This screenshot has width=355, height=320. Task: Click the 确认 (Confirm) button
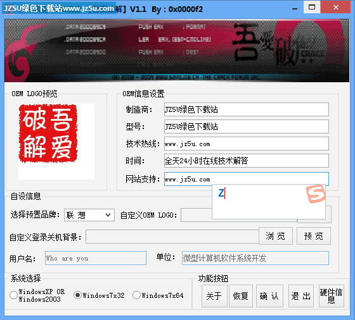269,296
